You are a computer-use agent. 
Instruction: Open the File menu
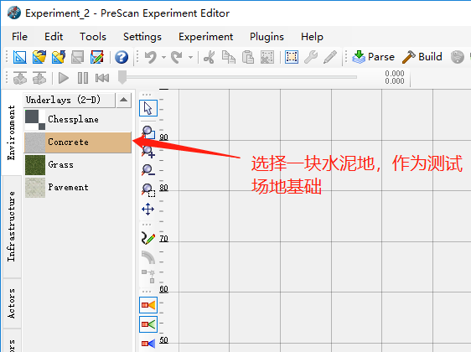(x=19, y=37)
